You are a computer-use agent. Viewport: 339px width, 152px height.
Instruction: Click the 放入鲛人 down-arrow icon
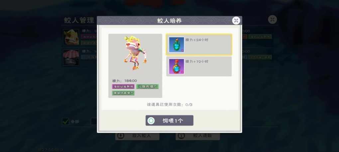[121, 136]
